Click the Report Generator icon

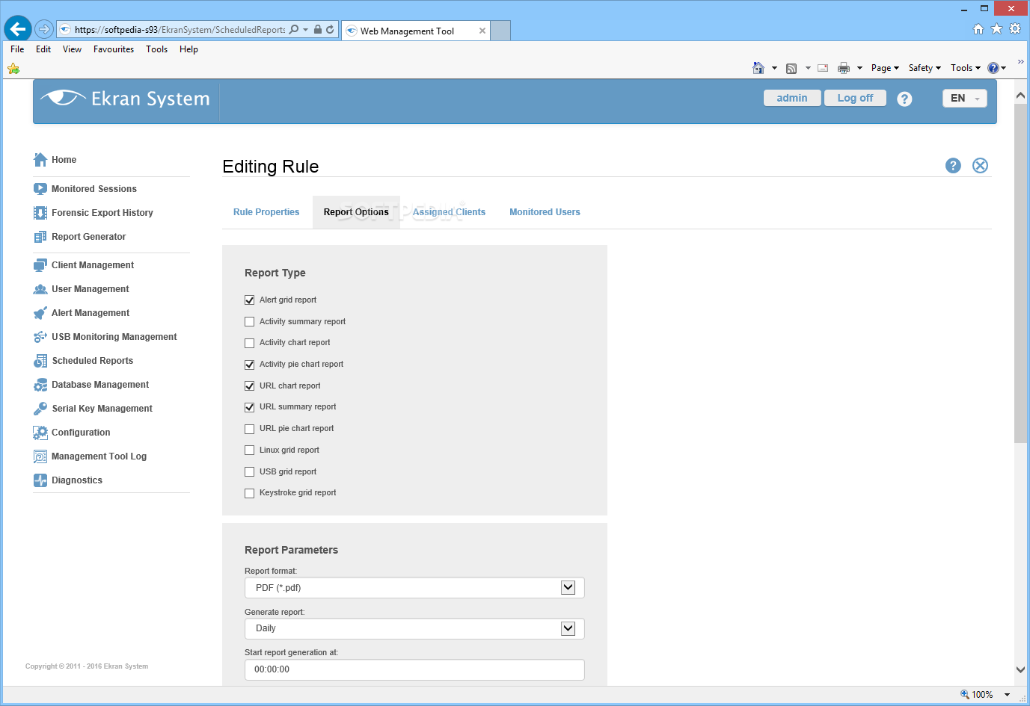[x=40, y=237]
